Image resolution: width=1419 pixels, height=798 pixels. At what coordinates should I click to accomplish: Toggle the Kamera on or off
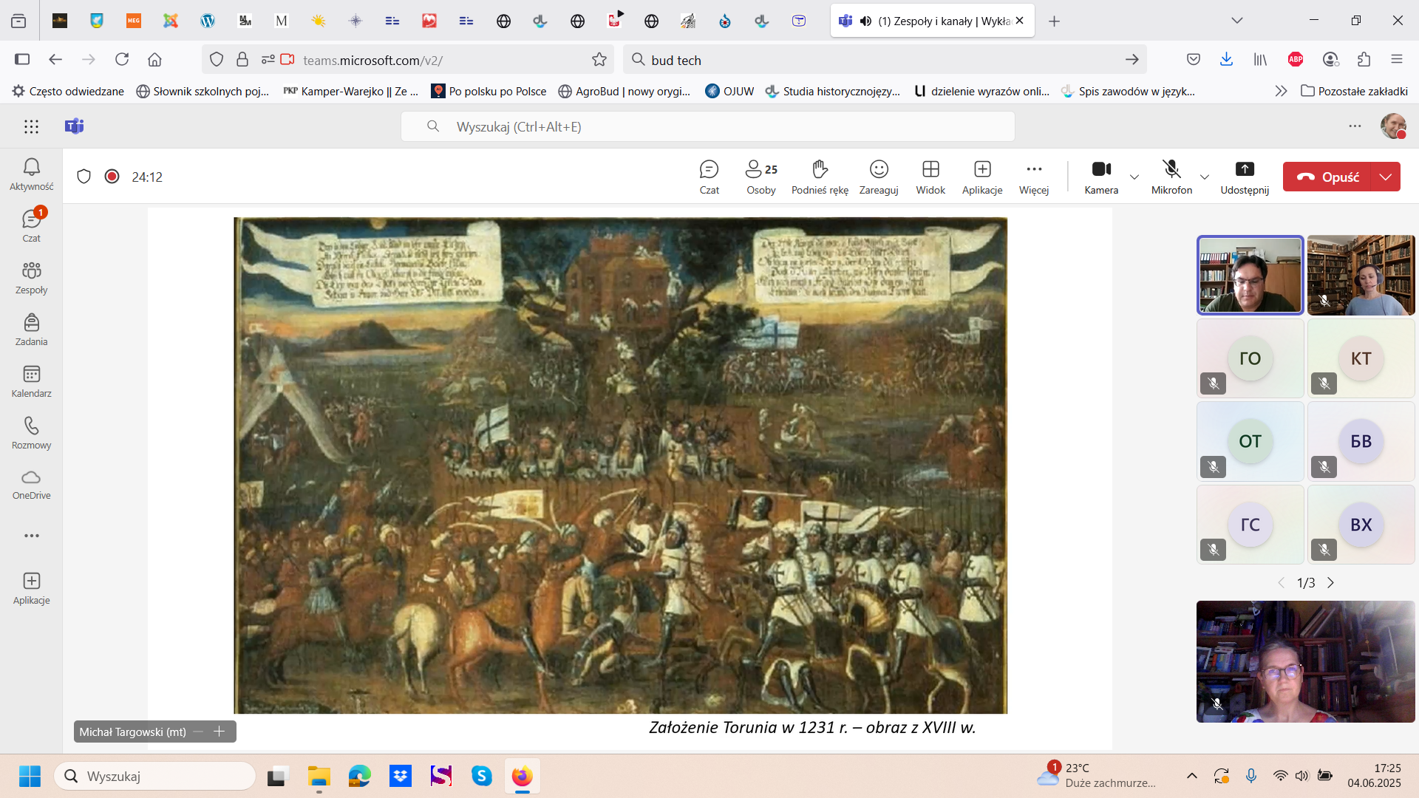coord(1101,177)
